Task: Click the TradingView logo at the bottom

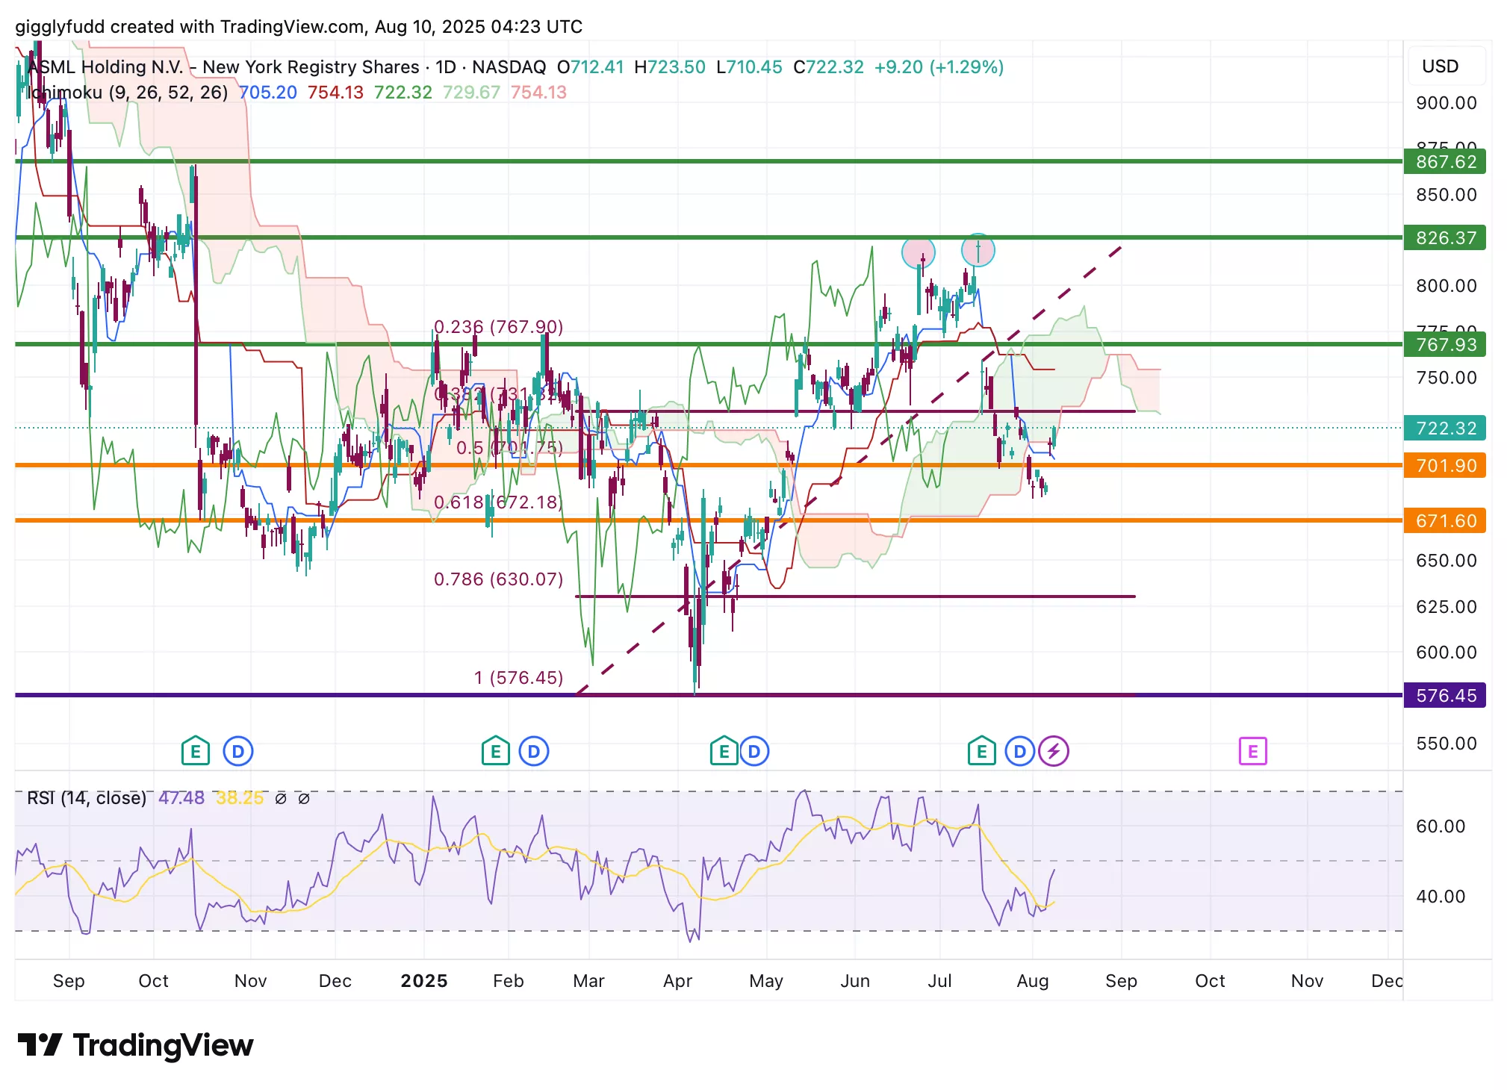Action: click(135, 1045)
